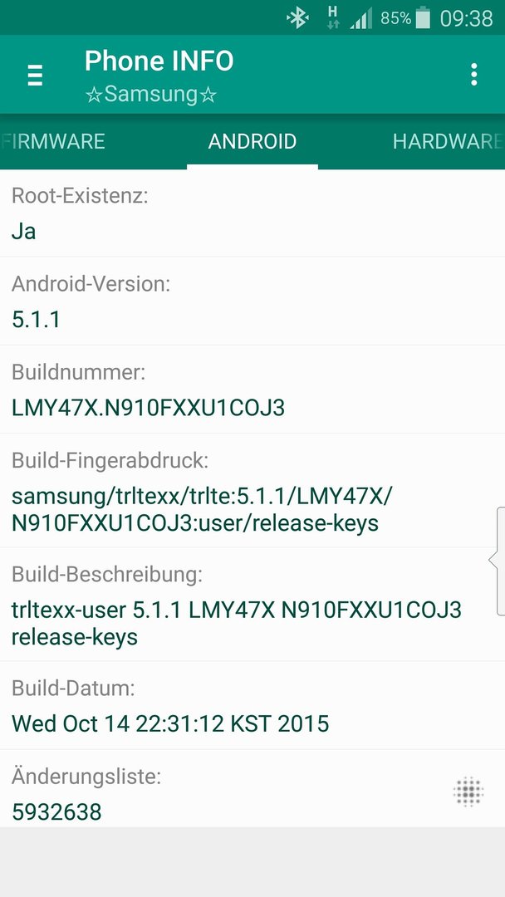Tap the Buildnummer LMY47X.N910FXXU1COJ3 row
Viewport: 505px width, 897px height.
click(252, 389)
